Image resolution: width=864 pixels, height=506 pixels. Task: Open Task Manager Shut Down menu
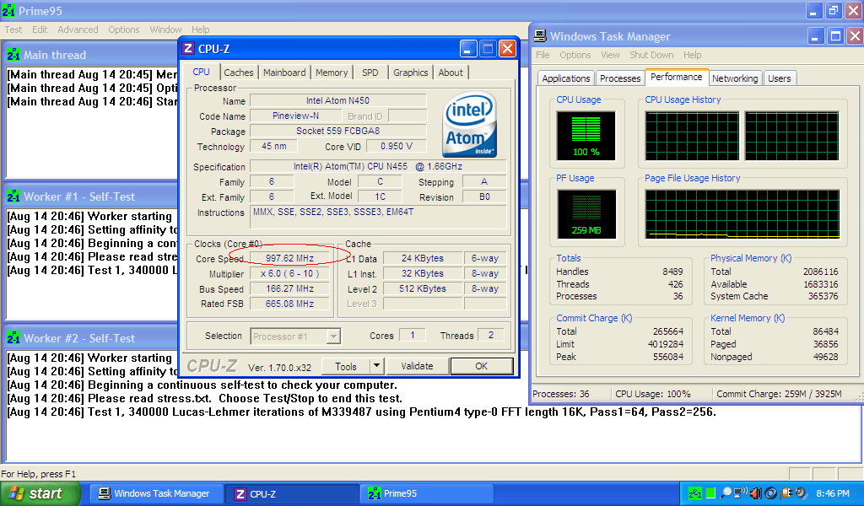pos(651,55)
